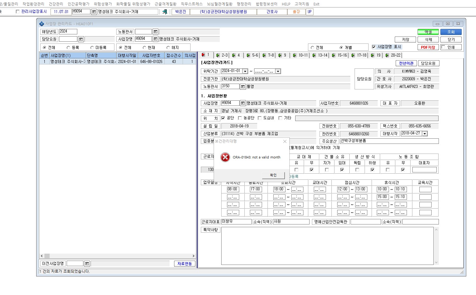Click lookup icon next to 담당요원 field
The height and width of the screenshot is (295, 476).
coord(81,39)
